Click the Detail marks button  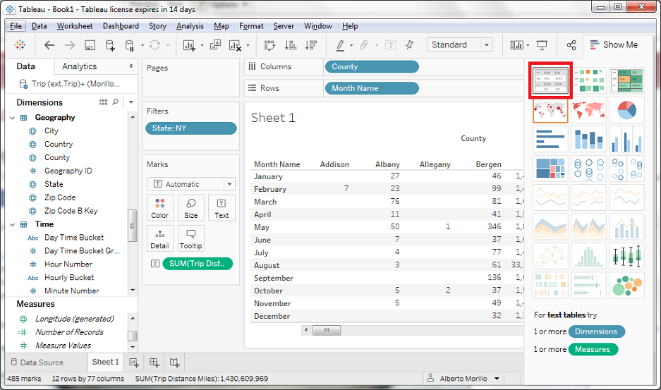coord(159,238)
